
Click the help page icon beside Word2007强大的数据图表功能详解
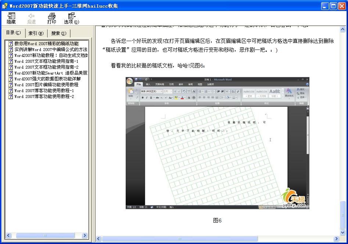pos(11,79)
